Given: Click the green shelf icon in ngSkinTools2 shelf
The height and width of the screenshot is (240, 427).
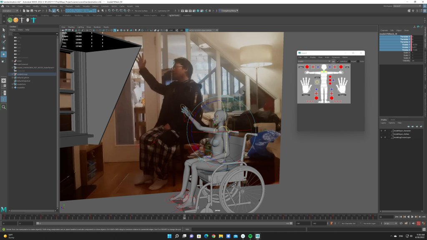Looking at the screenshot, I should [10, 20].
